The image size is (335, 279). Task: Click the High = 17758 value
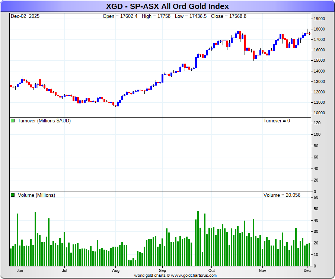coord(156,16)
